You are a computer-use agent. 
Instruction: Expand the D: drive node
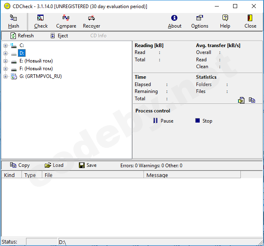pos(5,53)
